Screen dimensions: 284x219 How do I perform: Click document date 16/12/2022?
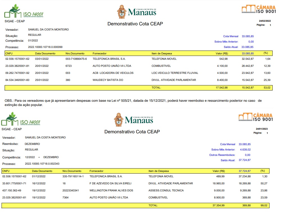point(39,183)
